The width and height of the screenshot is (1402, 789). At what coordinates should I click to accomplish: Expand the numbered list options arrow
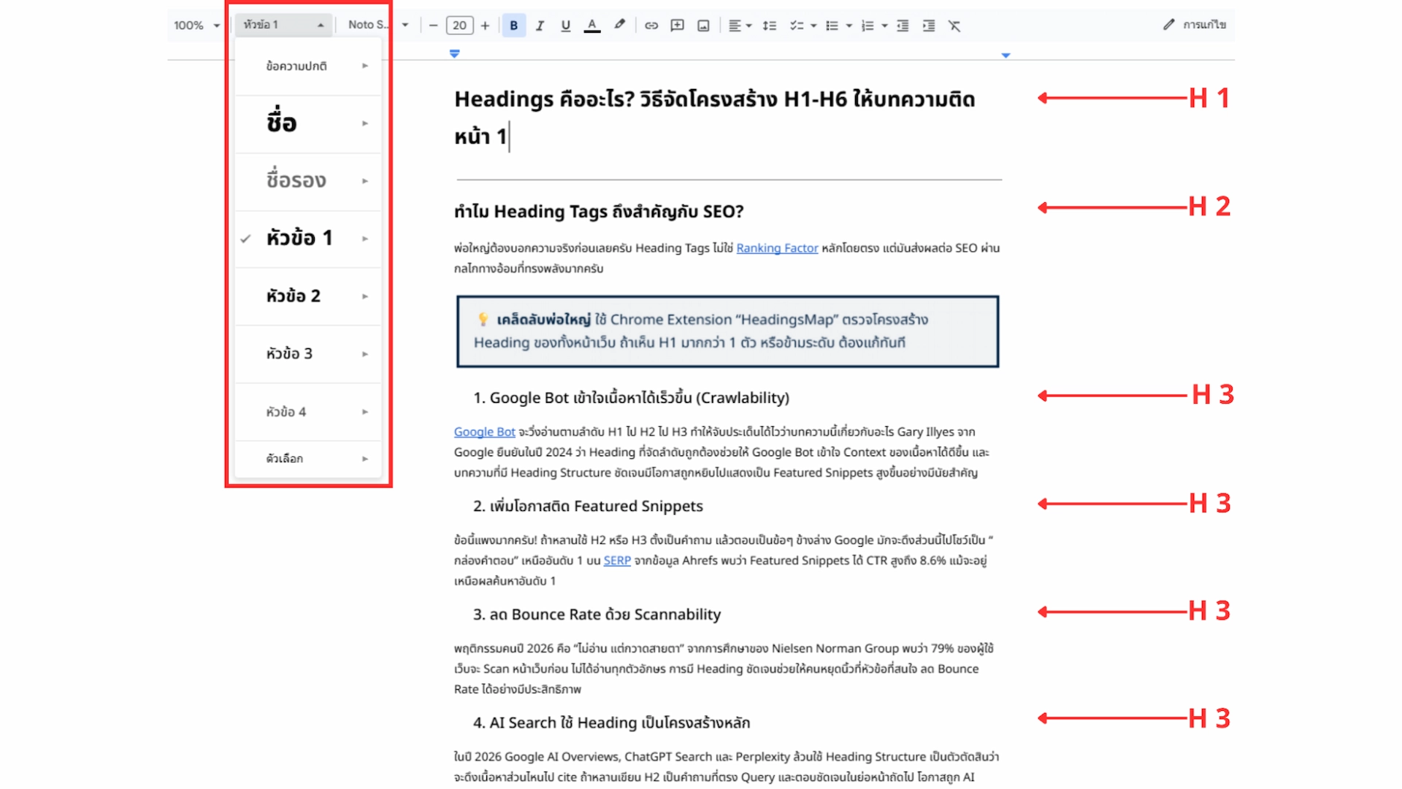pos(884,26)
